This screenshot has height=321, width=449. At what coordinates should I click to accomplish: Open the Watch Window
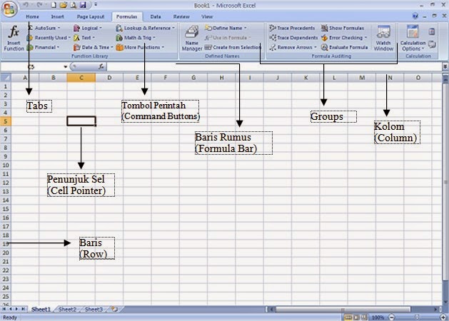[383, 39]
